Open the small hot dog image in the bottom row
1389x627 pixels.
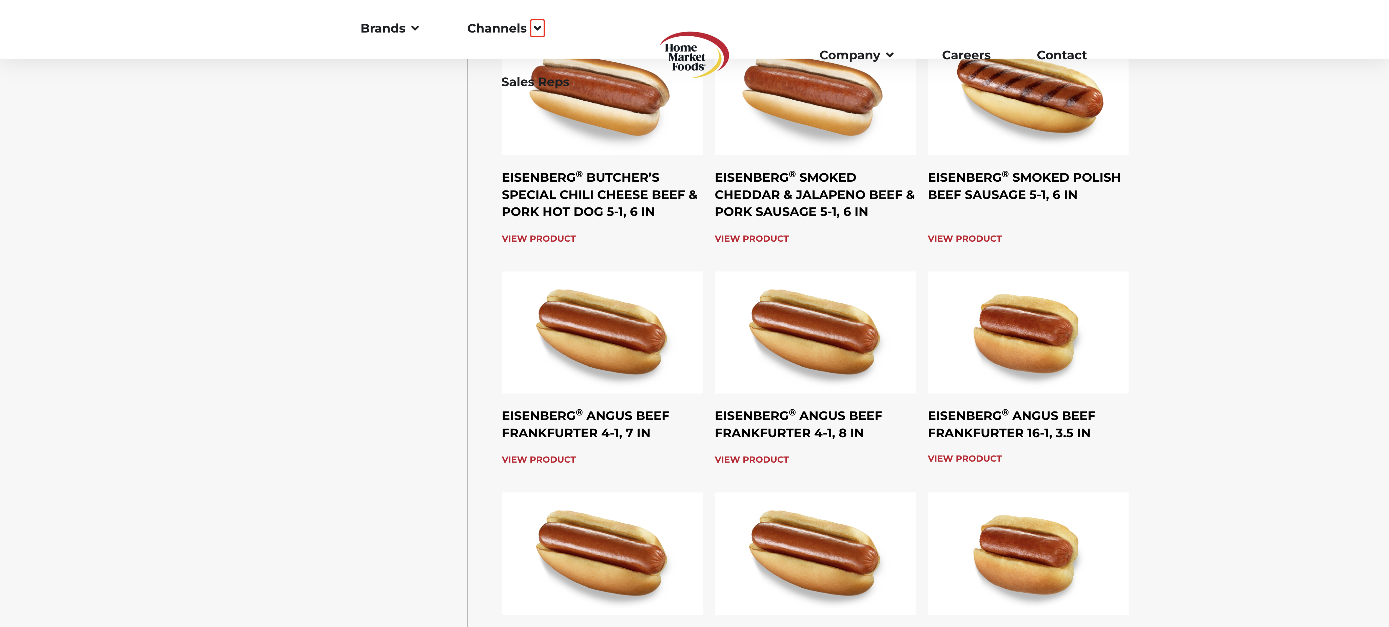pyautogui.click(x=1028, y=553)
